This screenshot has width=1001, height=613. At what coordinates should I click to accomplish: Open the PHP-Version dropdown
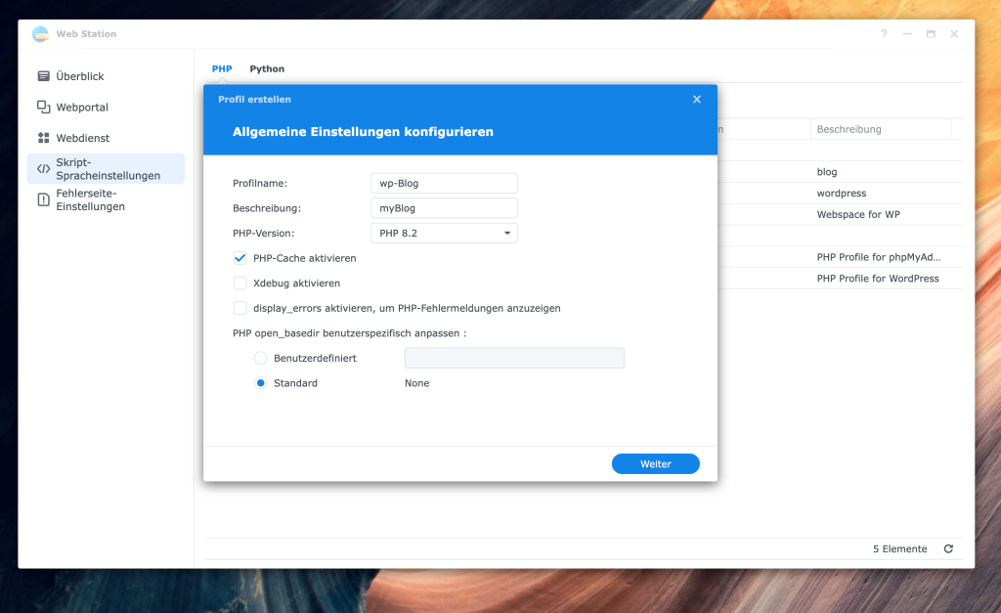click(x=444, y=234)
